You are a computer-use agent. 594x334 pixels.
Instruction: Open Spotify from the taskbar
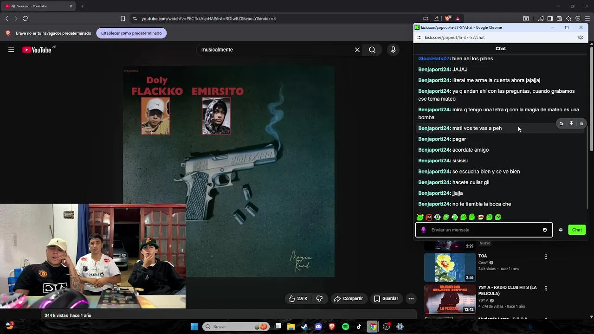pyautogui.click(x=345, y=327)
